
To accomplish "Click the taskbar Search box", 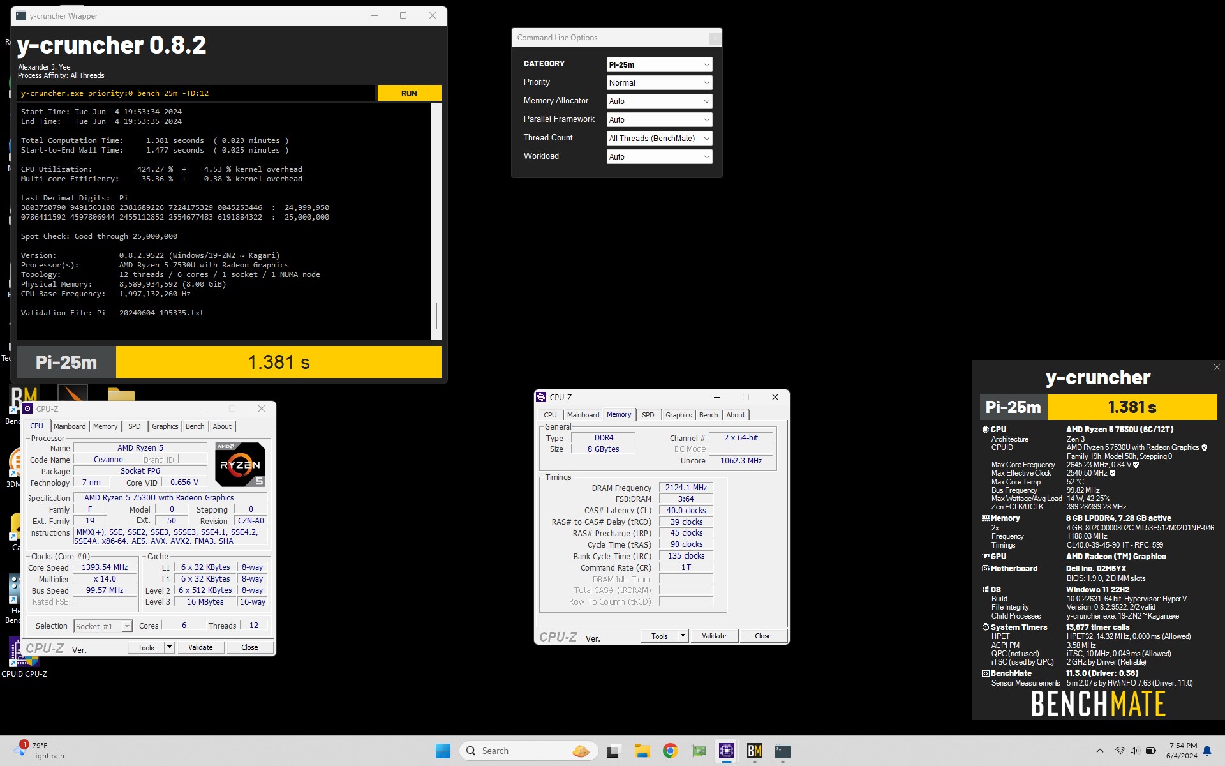I will coord(529,751).
